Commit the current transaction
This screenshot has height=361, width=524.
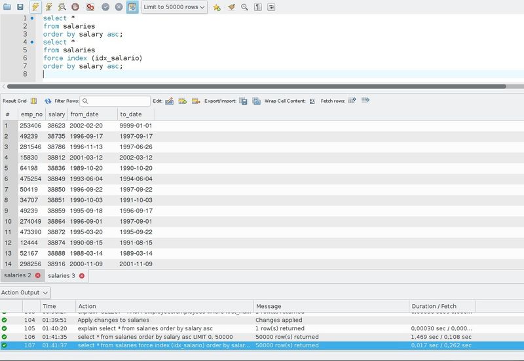click(x=105, y=7)
